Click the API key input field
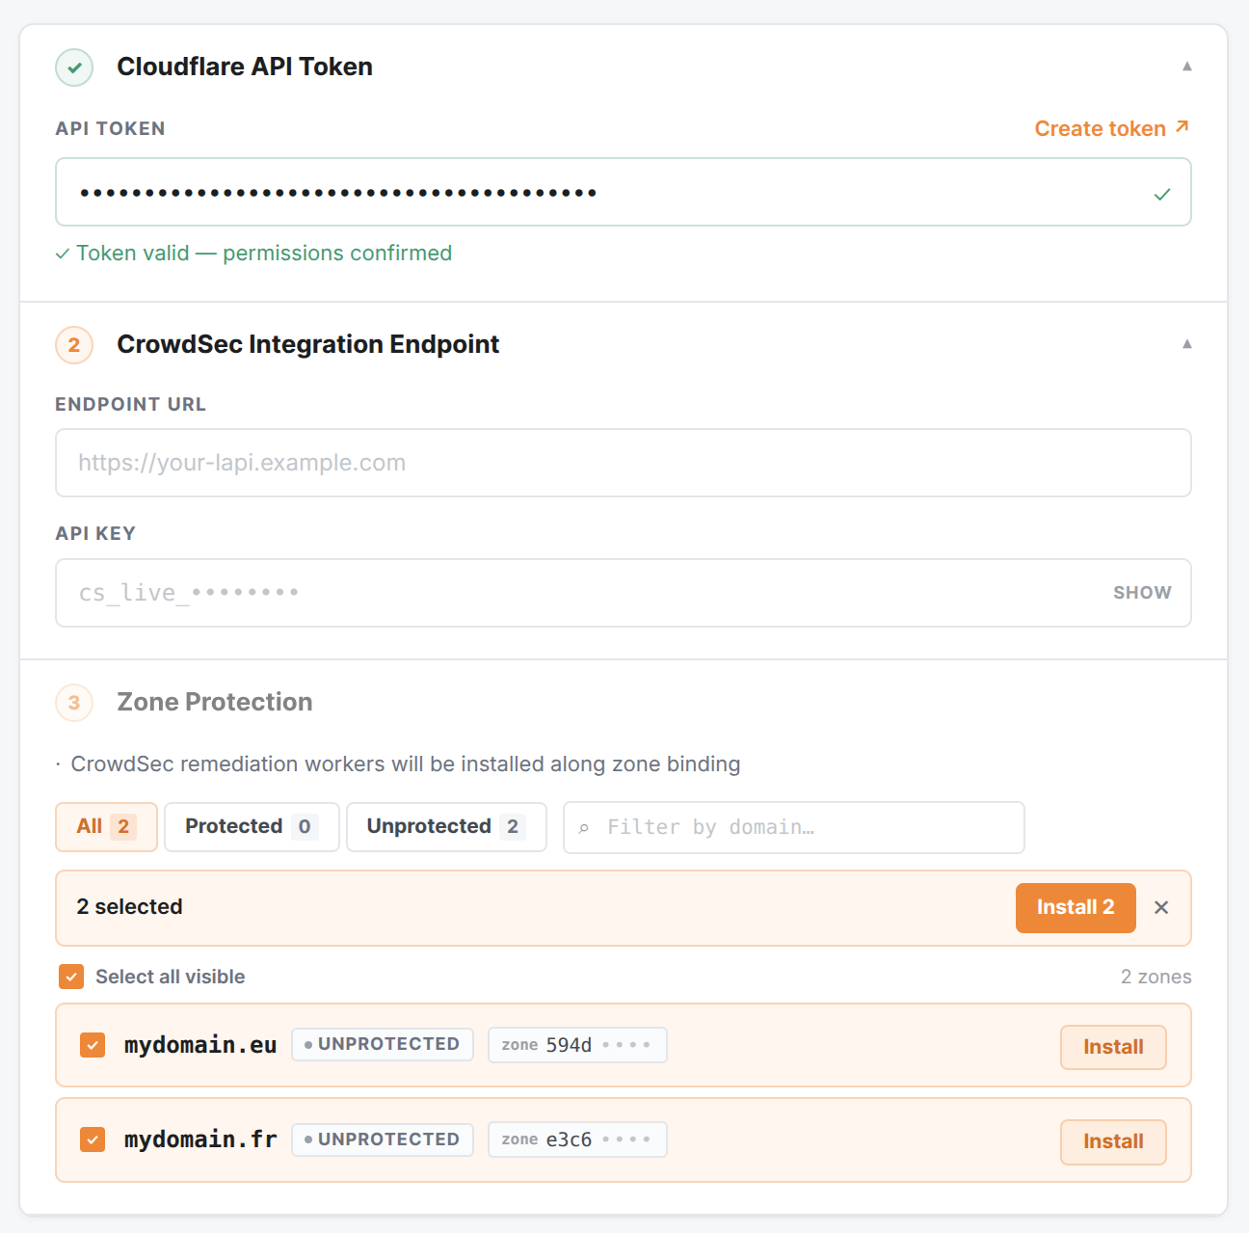 click(624, 593)
